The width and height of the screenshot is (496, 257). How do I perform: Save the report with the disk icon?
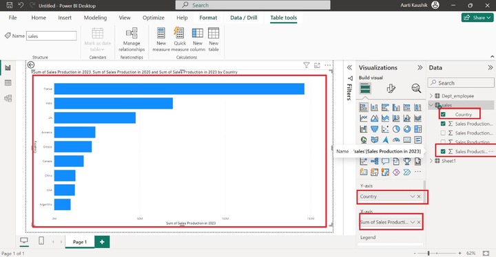[9, 5]
